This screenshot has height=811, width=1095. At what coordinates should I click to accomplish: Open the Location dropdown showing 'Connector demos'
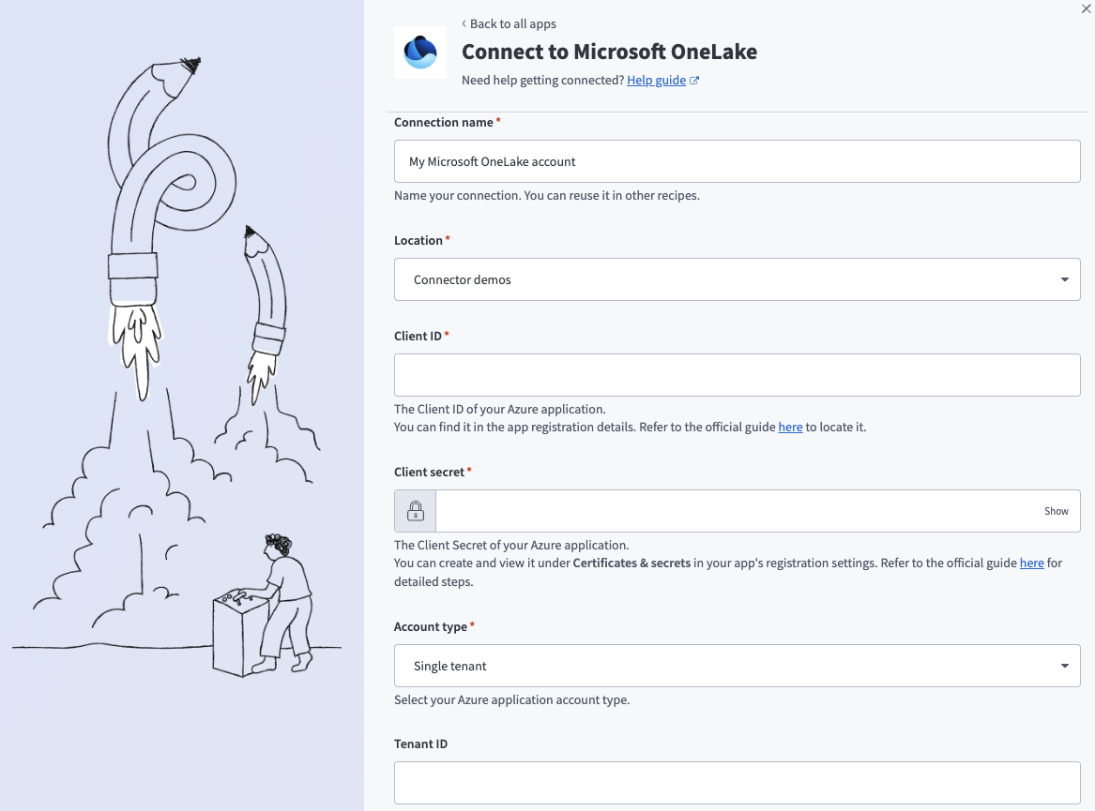737,278
